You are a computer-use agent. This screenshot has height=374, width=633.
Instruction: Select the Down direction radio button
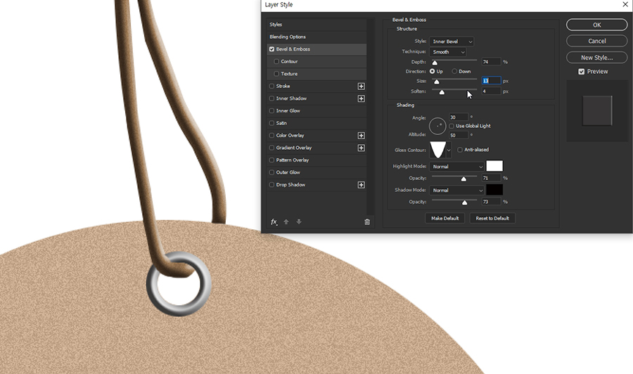pos(454,72)
